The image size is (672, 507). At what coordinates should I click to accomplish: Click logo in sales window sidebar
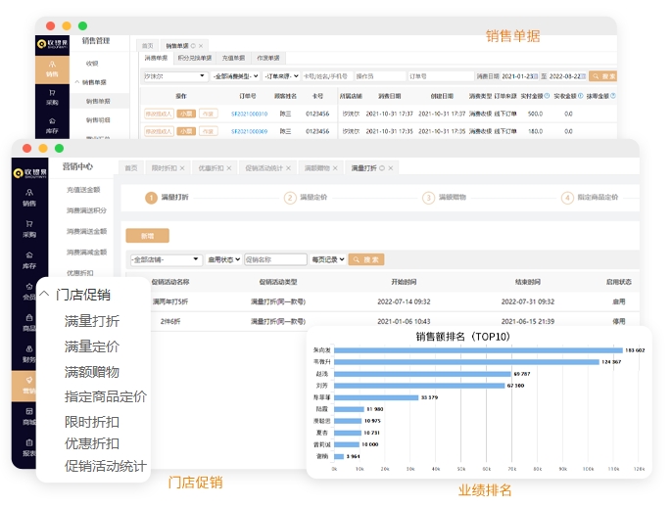click(x=52, y=44)
